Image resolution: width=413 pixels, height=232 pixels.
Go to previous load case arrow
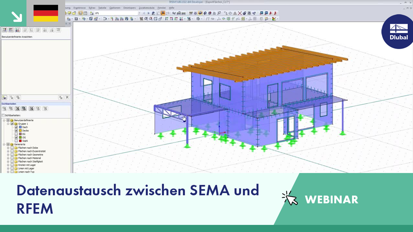click(144, 13)
